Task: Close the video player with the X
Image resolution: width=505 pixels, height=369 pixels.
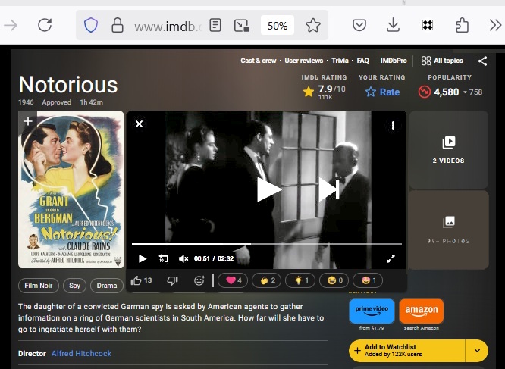Action: pos(140,124)
